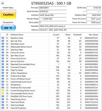This screenshot has height=111, width=102.
Task: Click the blue status icon for Command Timeout
Action: point(3,67)
